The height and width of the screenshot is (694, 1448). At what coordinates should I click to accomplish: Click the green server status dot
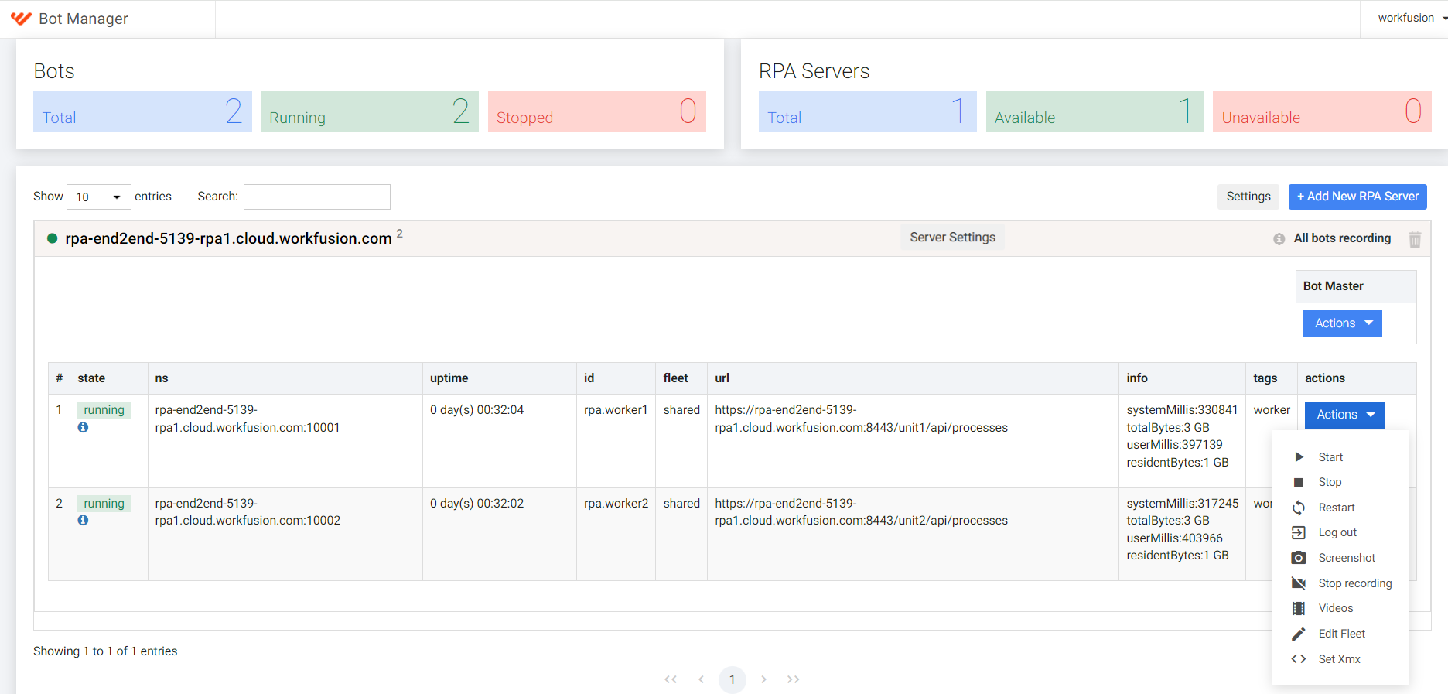pyautogui.click(x=53, y=238)
